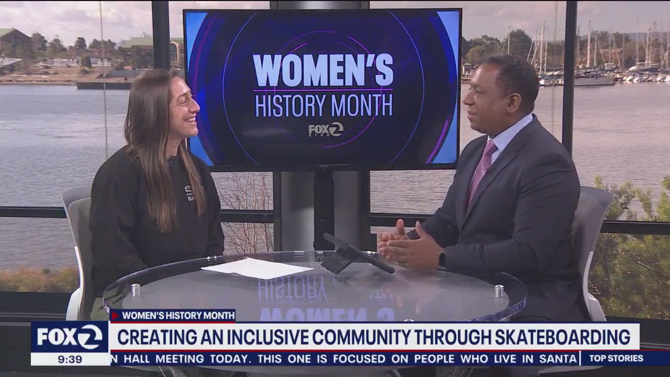
Task: Open the TOP STORIES label in ticker
Action: (616, 359)
